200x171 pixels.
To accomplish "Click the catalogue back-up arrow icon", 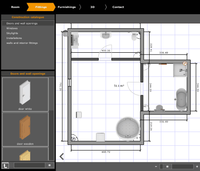I will pos(5,166).
